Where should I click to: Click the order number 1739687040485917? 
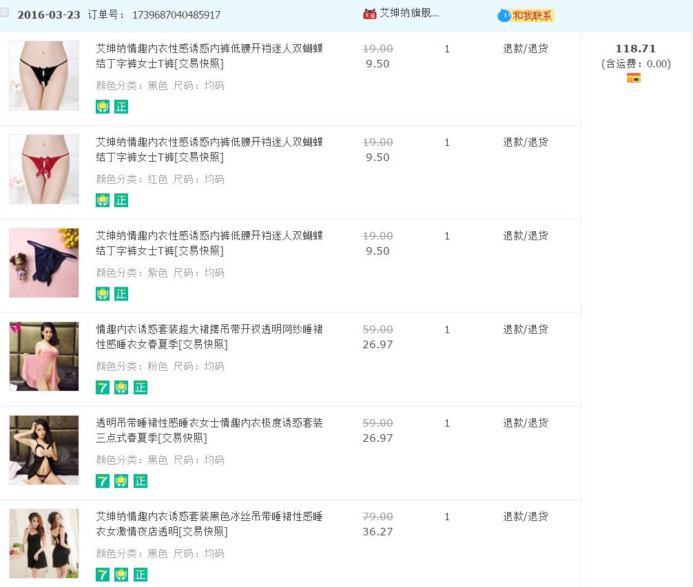tap(176, 15)
